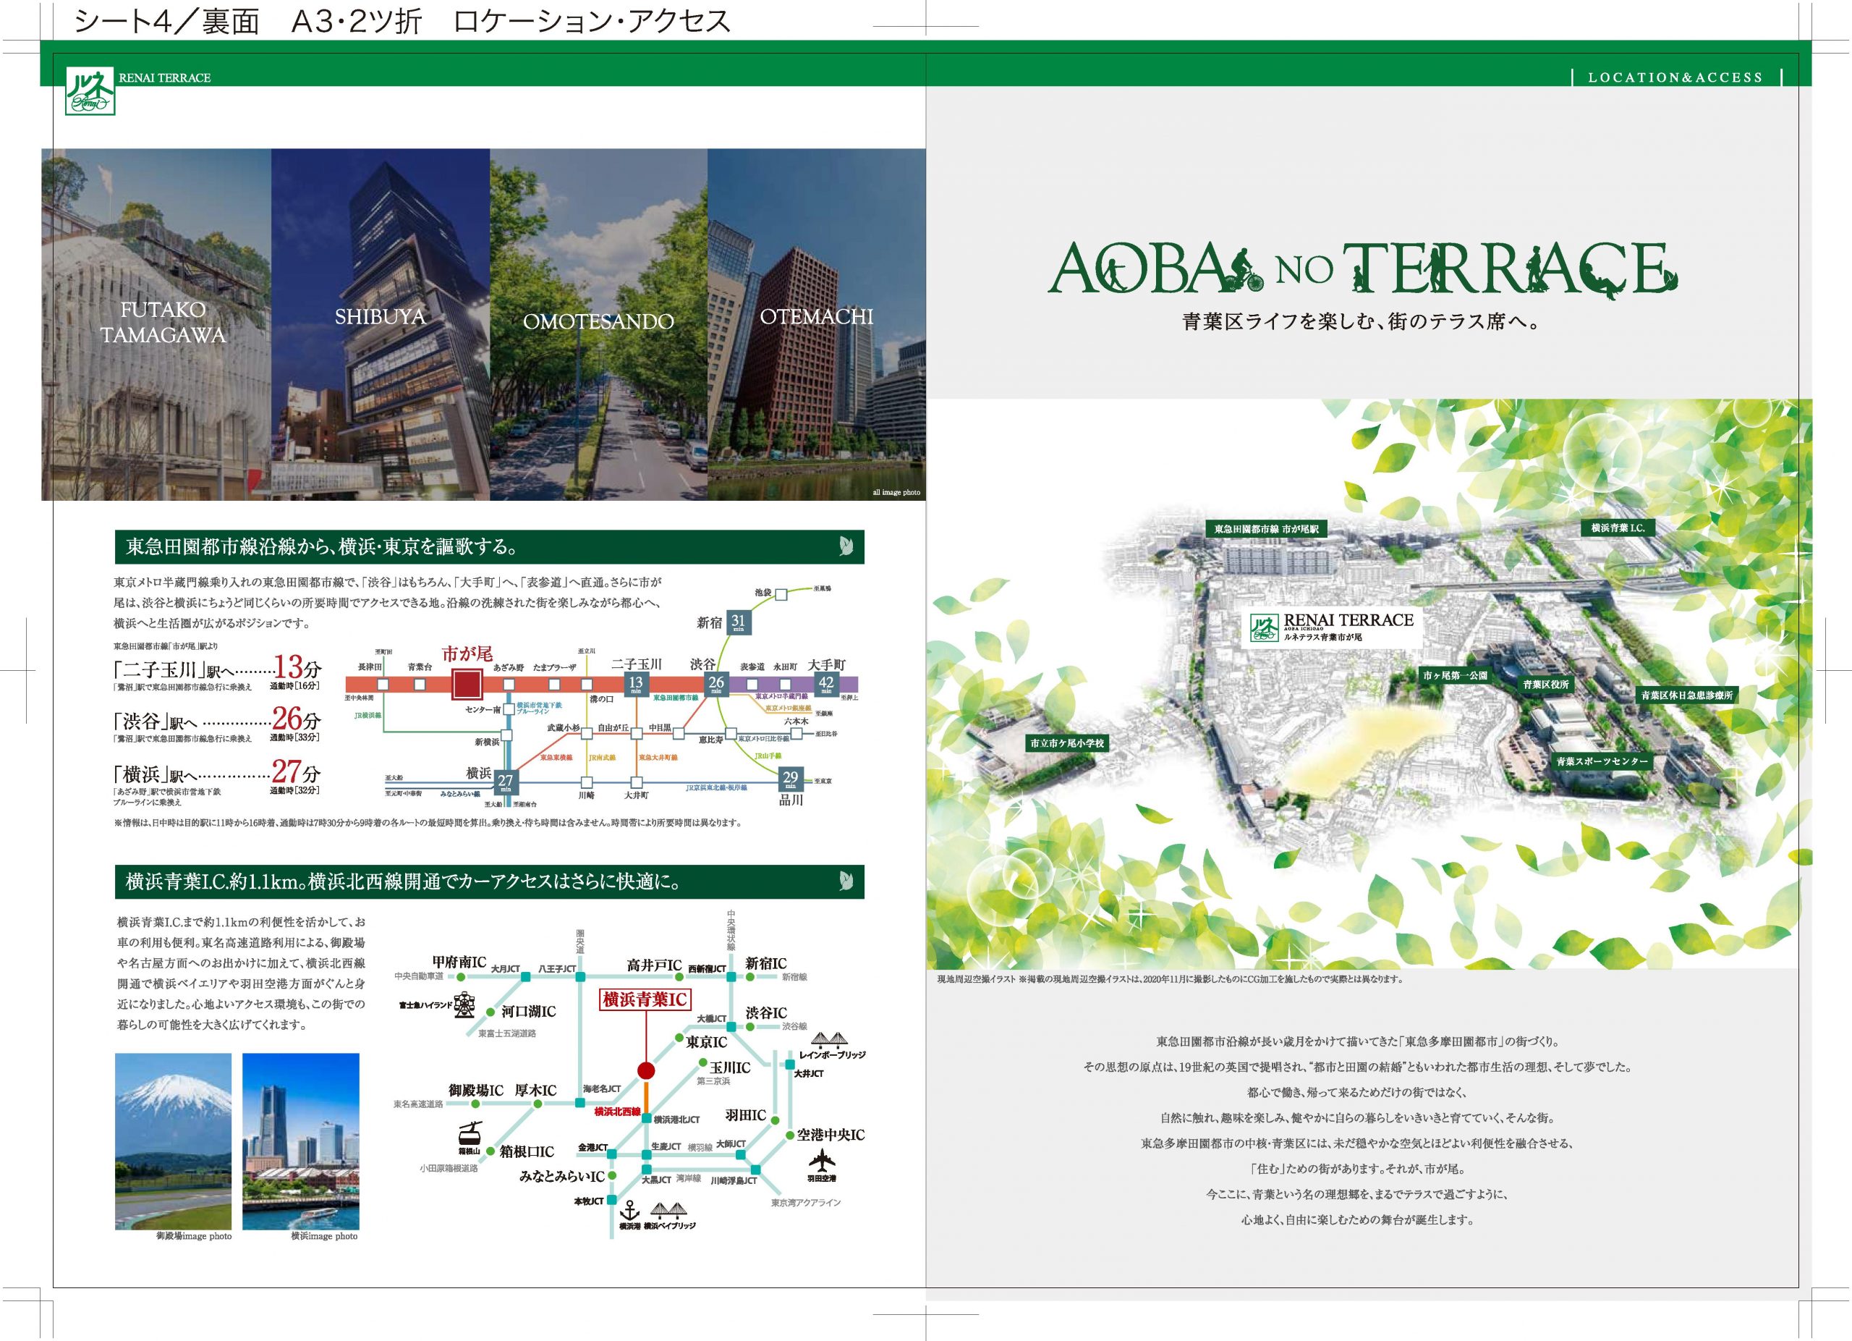The height and width of the screenshot is (1341, 1852).
Task: Click the 厚木IC label
Action: [x=535, y=1091]
